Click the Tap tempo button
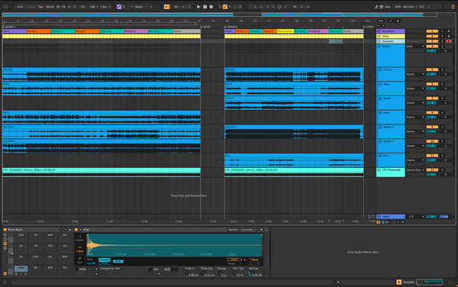The width and height of the screenshot is (458, 287). 40,7
